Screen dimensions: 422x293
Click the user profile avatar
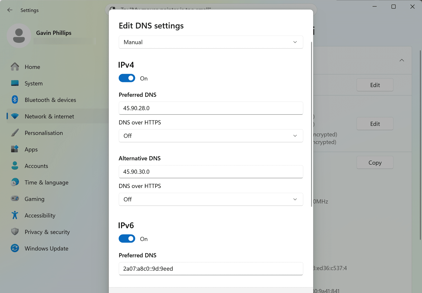coord(19,36)
